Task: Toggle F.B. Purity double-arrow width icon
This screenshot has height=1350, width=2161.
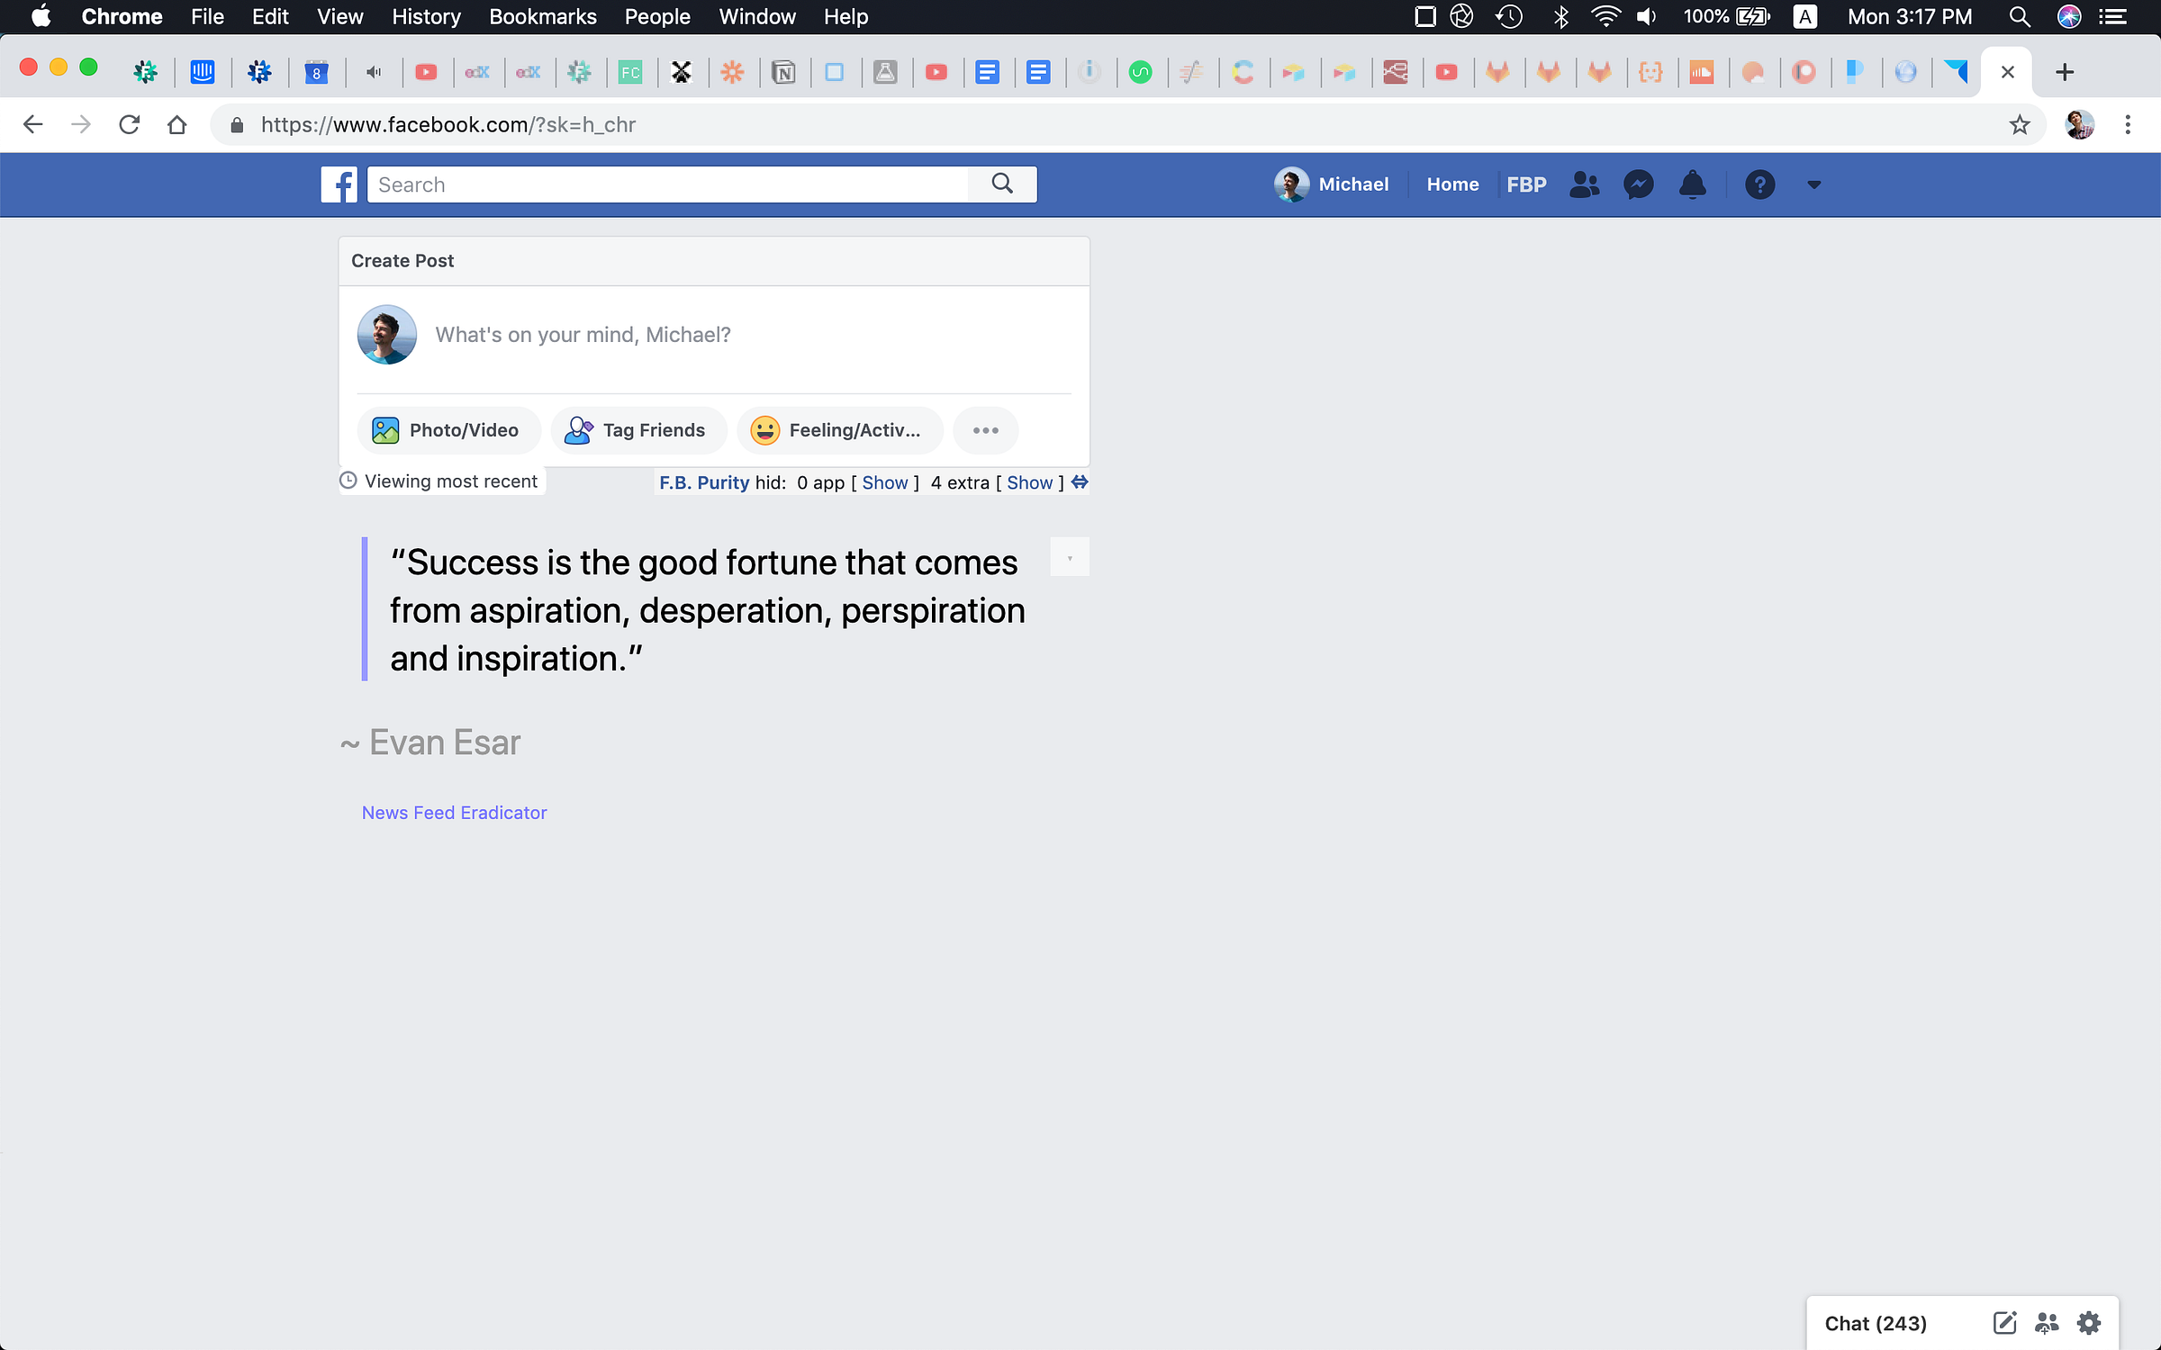Action: pos(1080,482)
